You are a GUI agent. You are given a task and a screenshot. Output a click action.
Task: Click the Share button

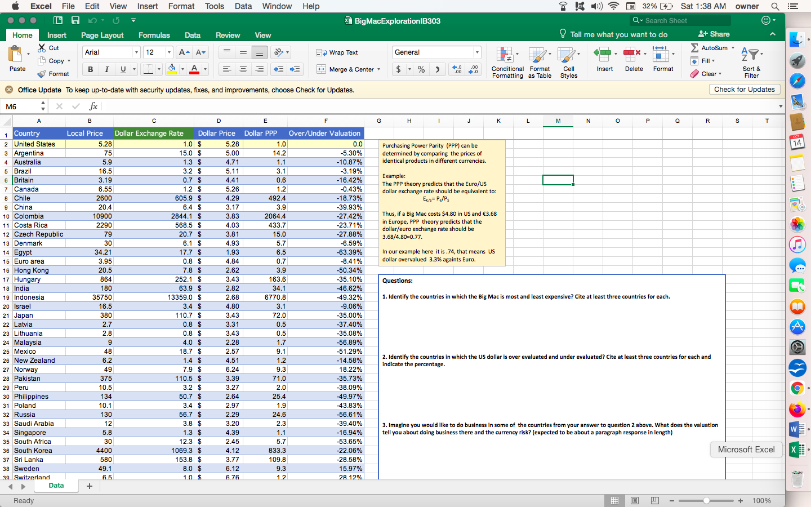(x=714, y=35)
